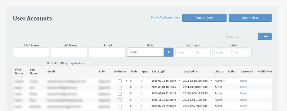Sort by Evaluator column arrows
This screenshot has height=111, width=287.
point(126,71)
